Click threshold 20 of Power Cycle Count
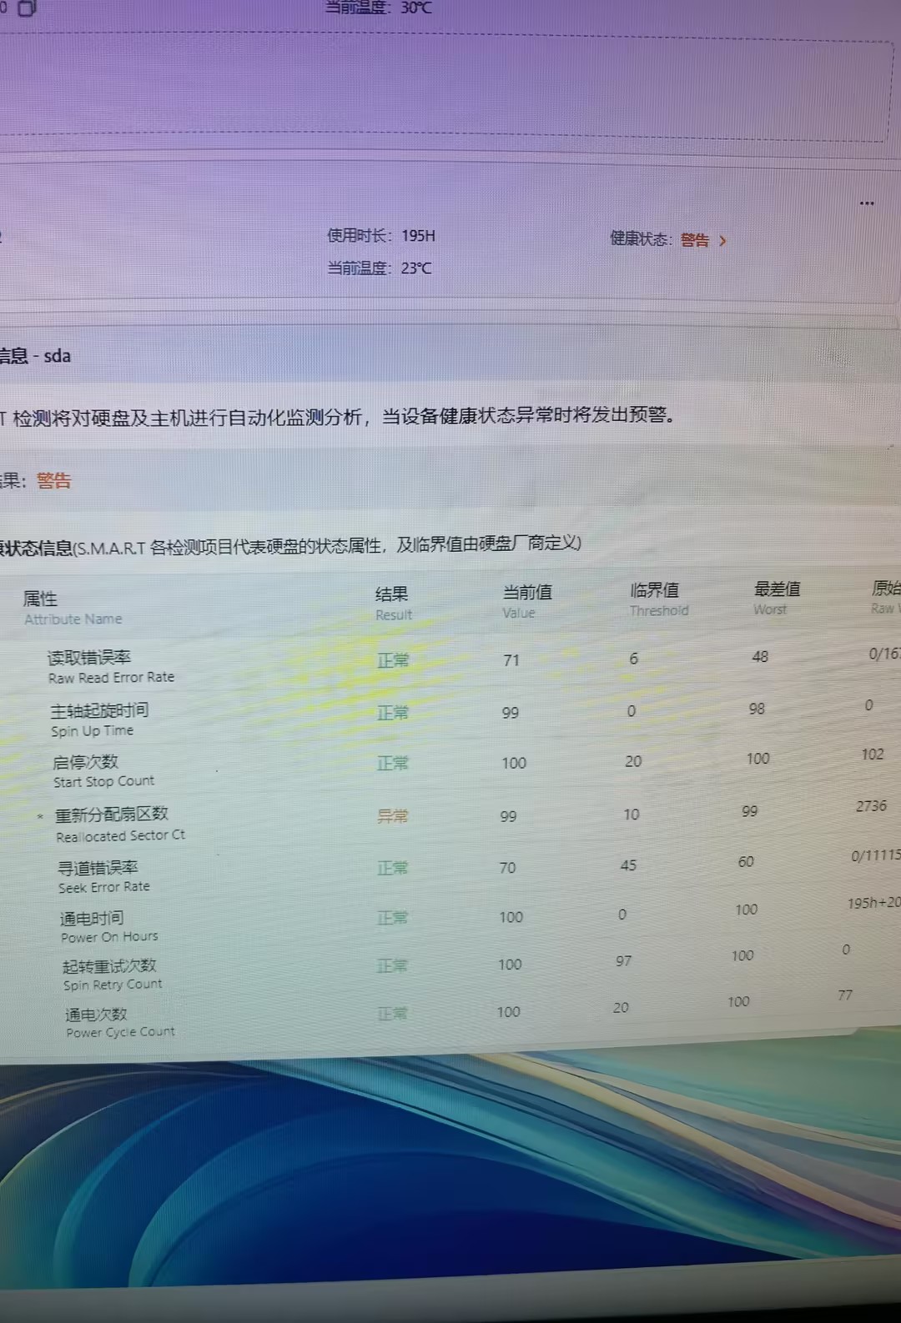The width and height of the screenshot is (901, 1323). point(621,1007)
